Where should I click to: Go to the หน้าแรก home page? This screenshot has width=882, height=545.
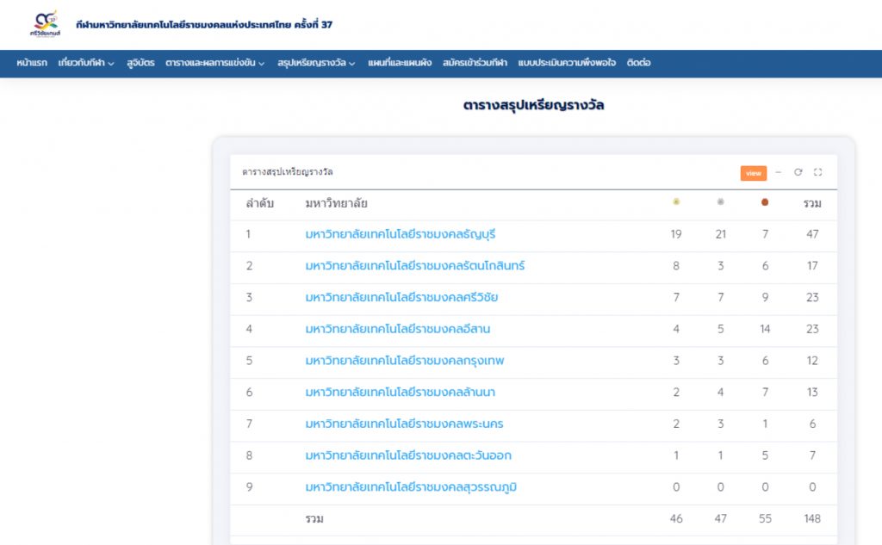pyautogui.click(x=32, y=63)
